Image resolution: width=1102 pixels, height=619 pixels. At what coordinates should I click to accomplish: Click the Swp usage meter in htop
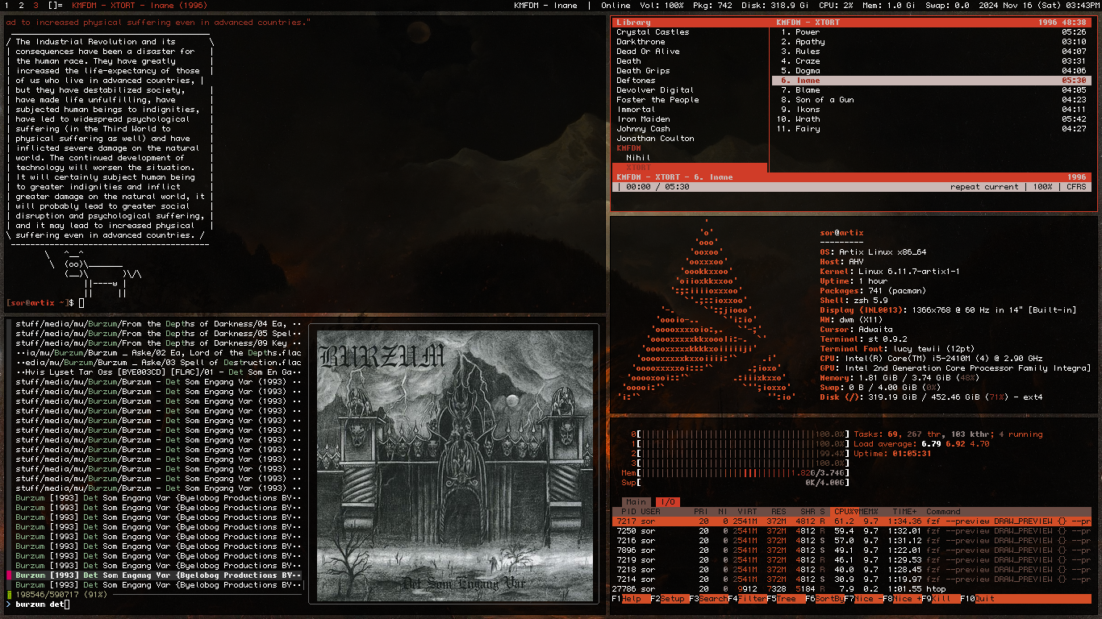pos(734,483)
